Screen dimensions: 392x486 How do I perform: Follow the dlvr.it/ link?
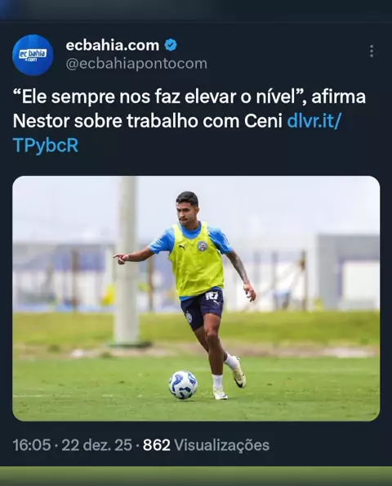[x=314, y=121]
